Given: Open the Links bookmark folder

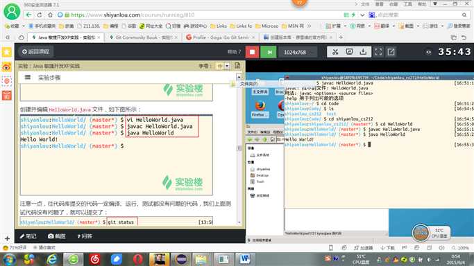Looking at the screenshot, I should click(x=219, y=26).
